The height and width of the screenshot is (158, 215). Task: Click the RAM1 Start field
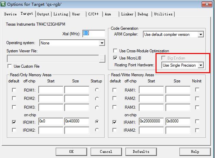click(151, 90)
